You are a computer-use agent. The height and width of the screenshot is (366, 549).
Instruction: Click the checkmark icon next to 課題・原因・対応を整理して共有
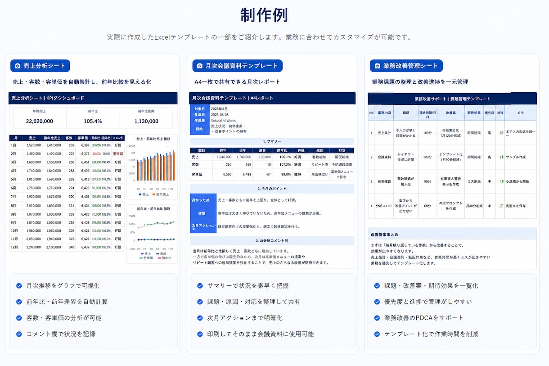tap(200, 302)
